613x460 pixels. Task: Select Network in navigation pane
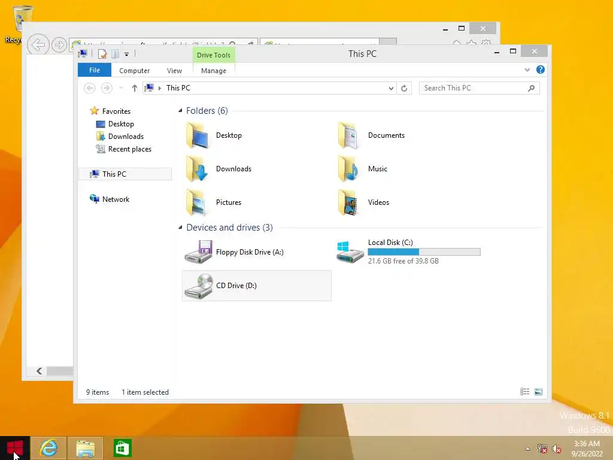point(116,199)
